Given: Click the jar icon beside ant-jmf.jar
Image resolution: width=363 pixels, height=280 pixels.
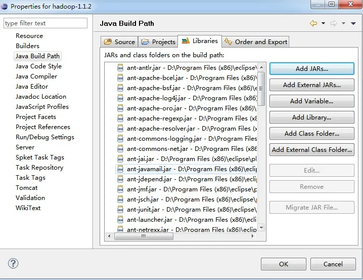Looking at the screenshot, I should click(x=120, y=189).
